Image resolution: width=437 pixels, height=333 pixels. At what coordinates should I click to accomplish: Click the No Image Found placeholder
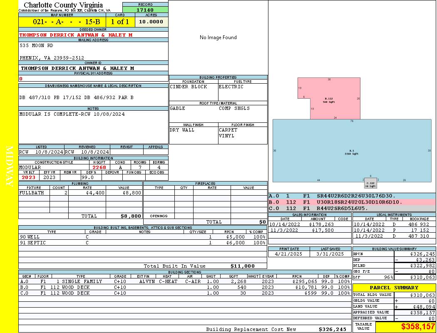[218, 37]
